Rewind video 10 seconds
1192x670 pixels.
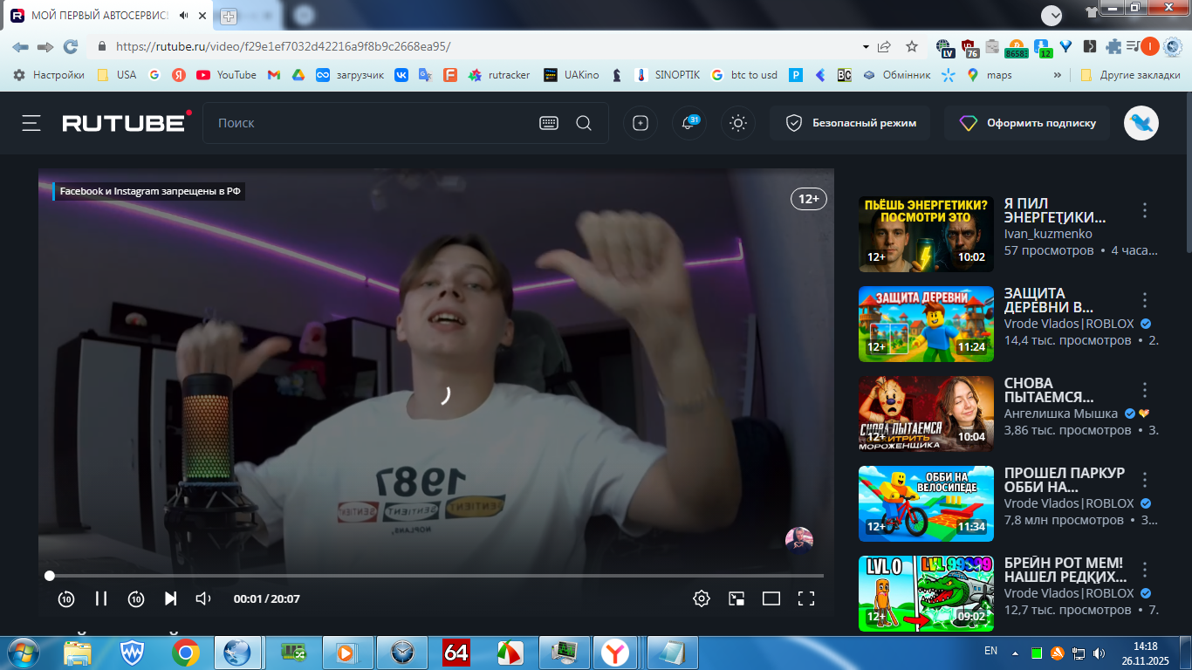point(66,598)
